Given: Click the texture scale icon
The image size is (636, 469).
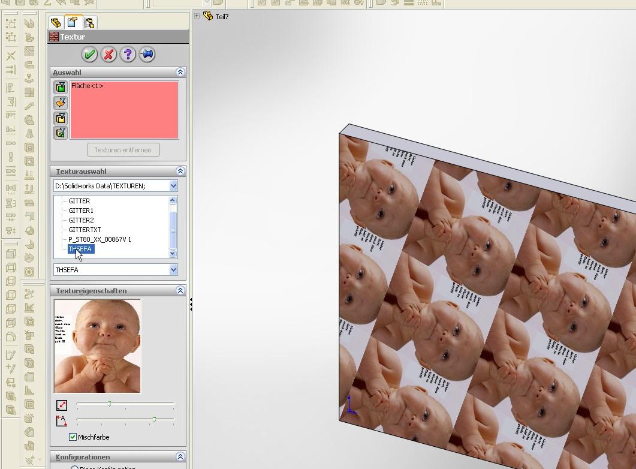Looking at the screenshot, I should tap(62, 405).
